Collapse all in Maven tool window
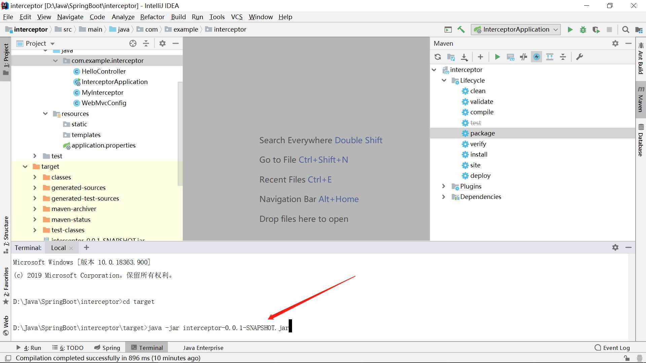646x363 pixels. (563, 57)
